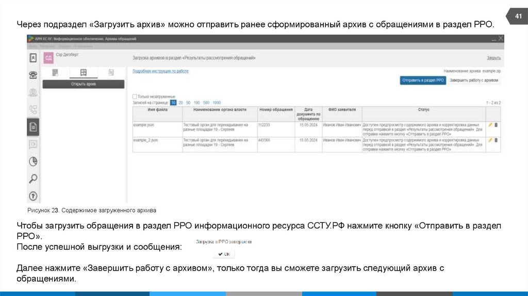Select 20 records per page
Image resolution: width=528 pixels, height=296 pixels.
click(x=181, y=103)
